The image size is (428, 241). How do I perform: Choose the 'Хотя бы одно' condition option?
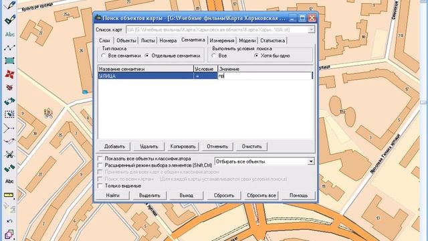[x=256, y=56]
